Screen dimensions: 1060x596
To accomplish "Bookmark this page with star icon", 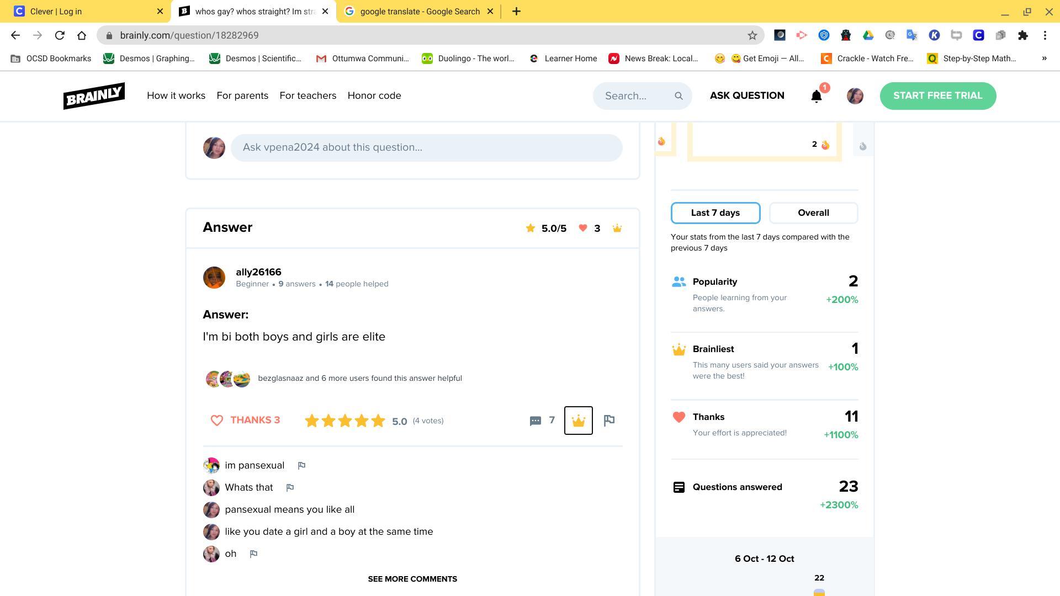I will [752, 35].
